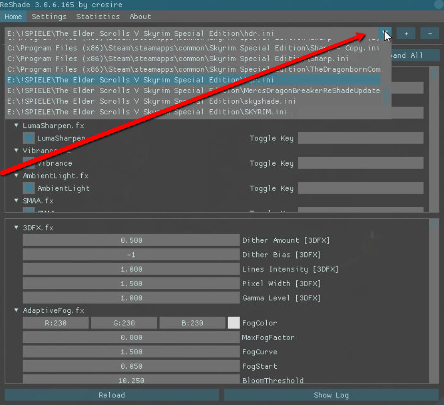Collapse the AdaptiveFog.fx settings group
This screenshot has width=444, height=405.
(17, 310)
